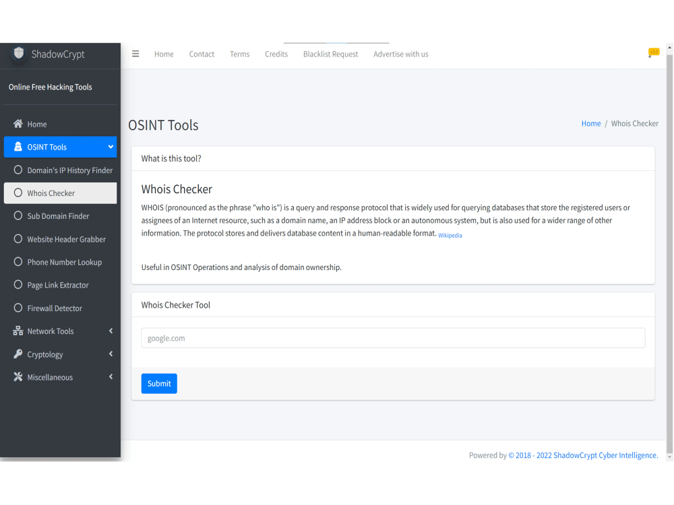Click the ShadowCrypt shield logo
674x505 pixels.
tap(18, 53)
